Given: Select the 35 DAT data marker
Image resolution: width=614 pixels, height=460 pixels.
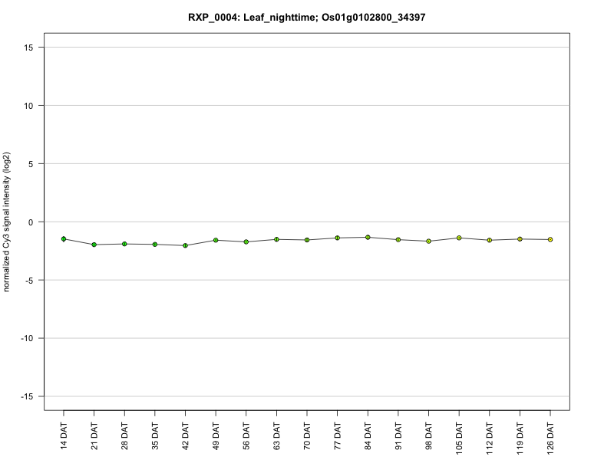Looking at the screenshot, I should pyautogui.click(x=155, y=244).
